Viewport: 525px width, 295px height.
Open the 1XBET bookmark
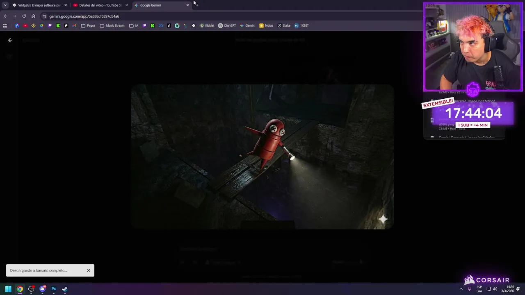pos(301,25)
